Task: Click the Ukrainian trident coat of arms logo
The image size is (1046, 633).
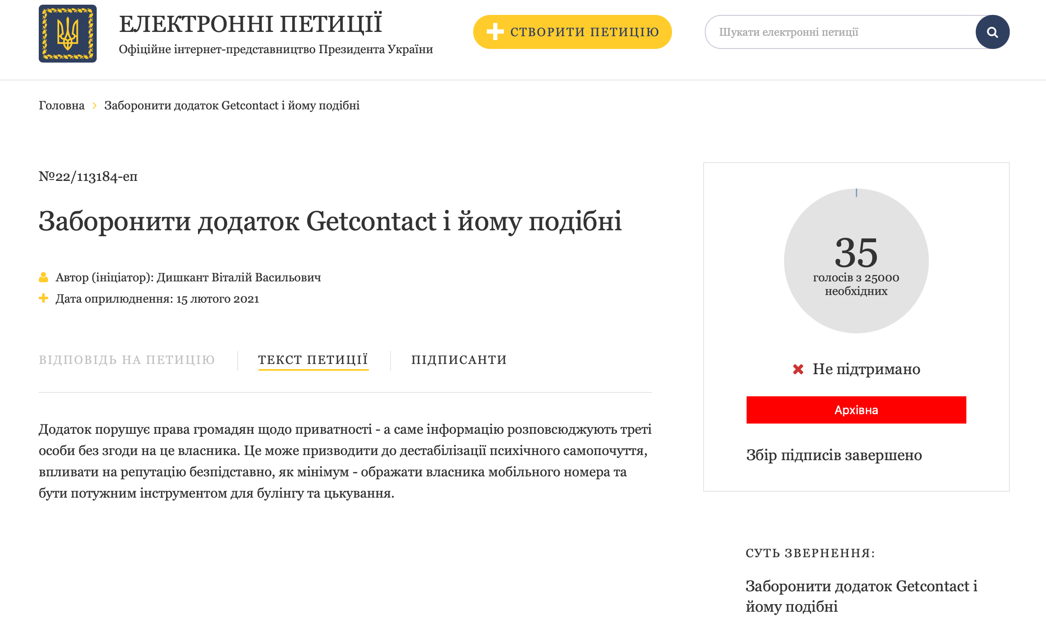Action: point(67,33)
